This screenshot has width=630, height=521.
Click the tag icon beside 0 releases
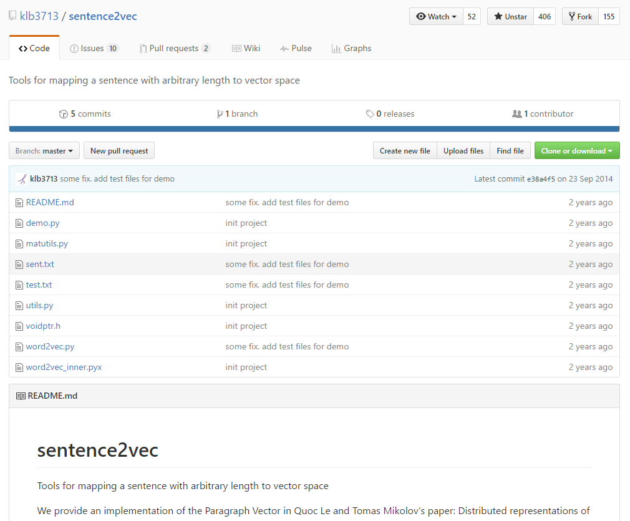tap(370, 114)
